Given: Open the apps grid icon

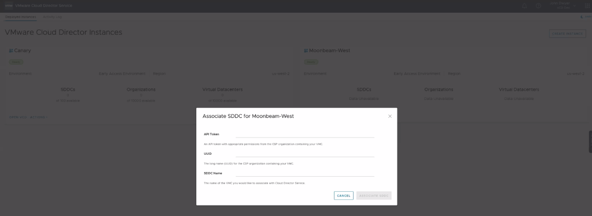Looking at the screenshot, I should tap(587, 6).
